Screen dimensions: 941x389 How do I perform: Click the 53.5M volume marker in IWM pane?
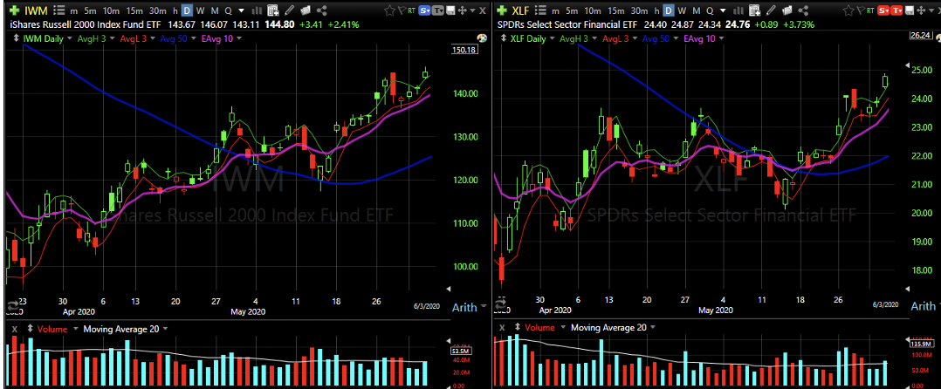click(x=462, y=350)
